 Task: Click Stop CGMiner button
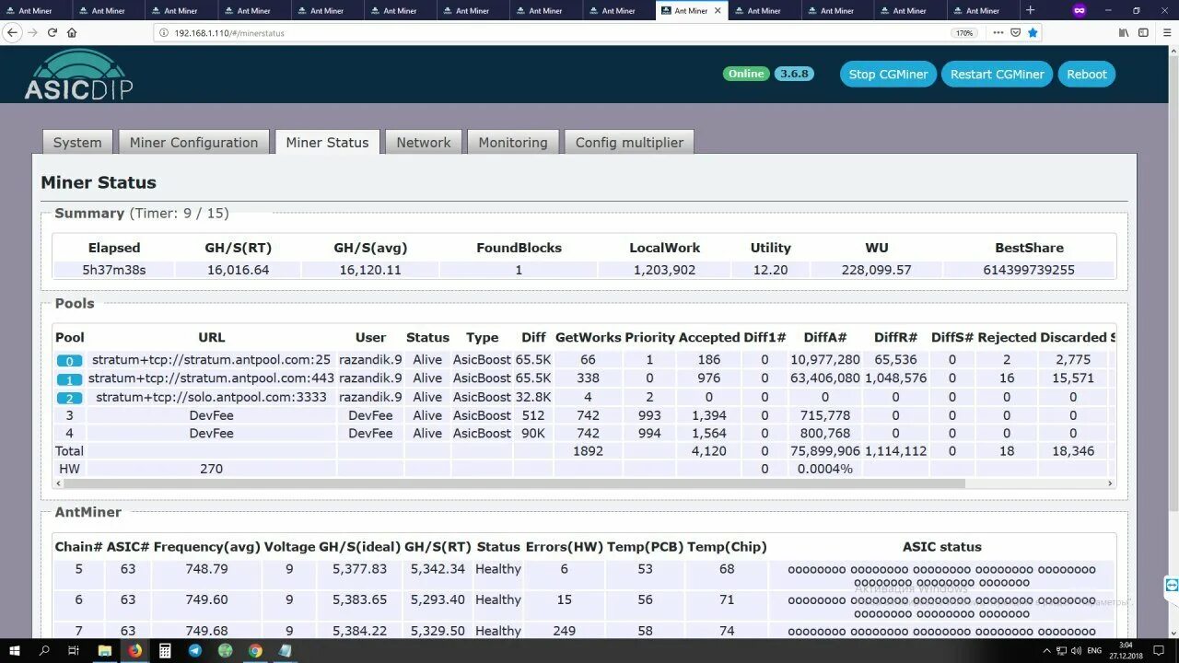888,74
